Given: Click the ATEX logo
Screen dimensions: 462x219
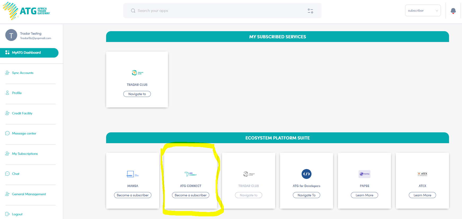Looking at the screenshot, I should point(422,174).
